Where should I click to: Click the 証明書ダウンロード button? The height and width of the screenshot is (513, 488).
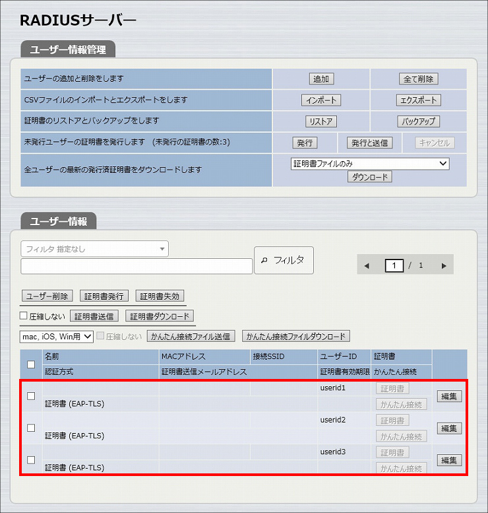click(160, 316)
